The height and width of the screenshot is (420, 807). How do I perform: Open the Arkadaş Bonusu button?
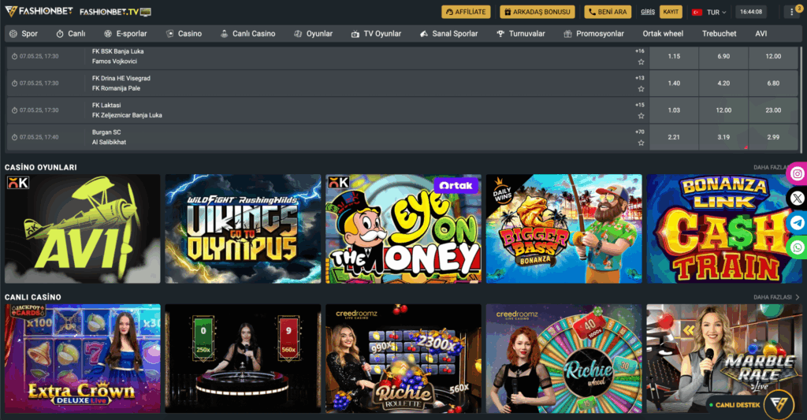coord(537,12)
